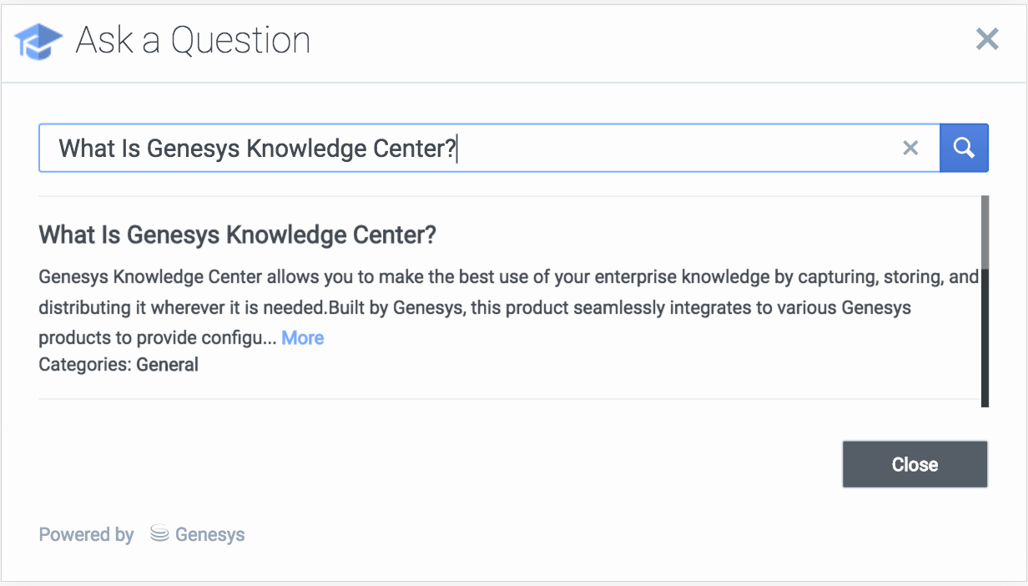Expand the answer with the More link
This screenshot has width=1028, height=586.
(x=303, y=338)
